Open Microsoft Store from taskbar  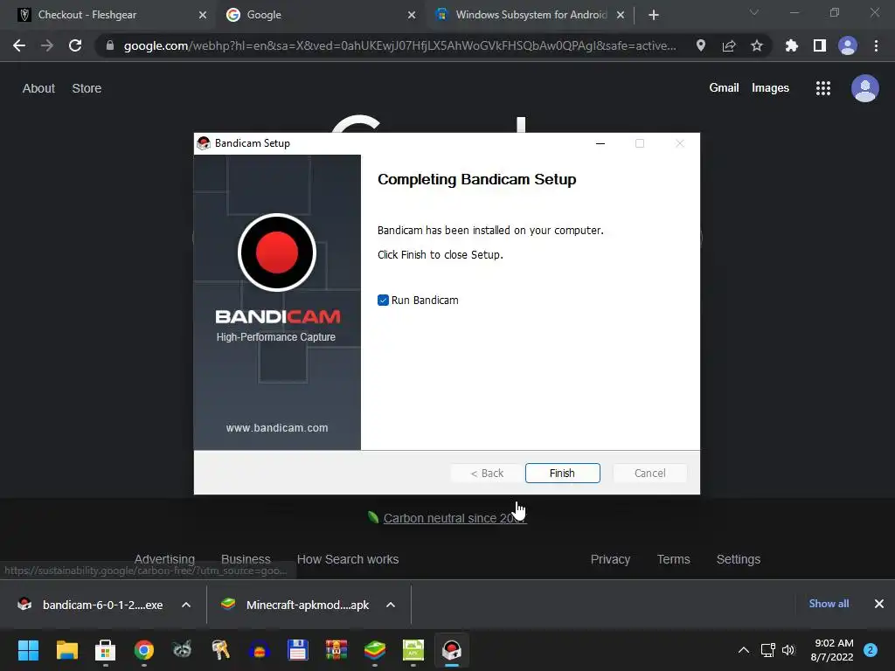[x=105, y=650]
